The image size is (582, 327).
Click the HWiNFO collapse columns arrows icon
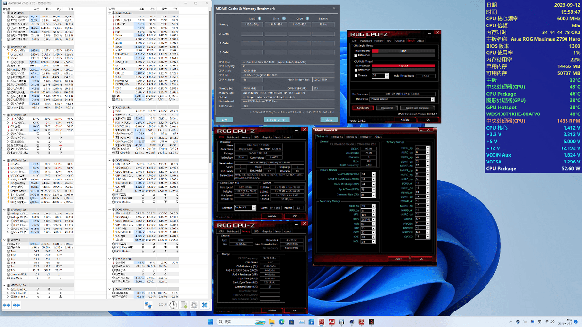coord(16,305)
